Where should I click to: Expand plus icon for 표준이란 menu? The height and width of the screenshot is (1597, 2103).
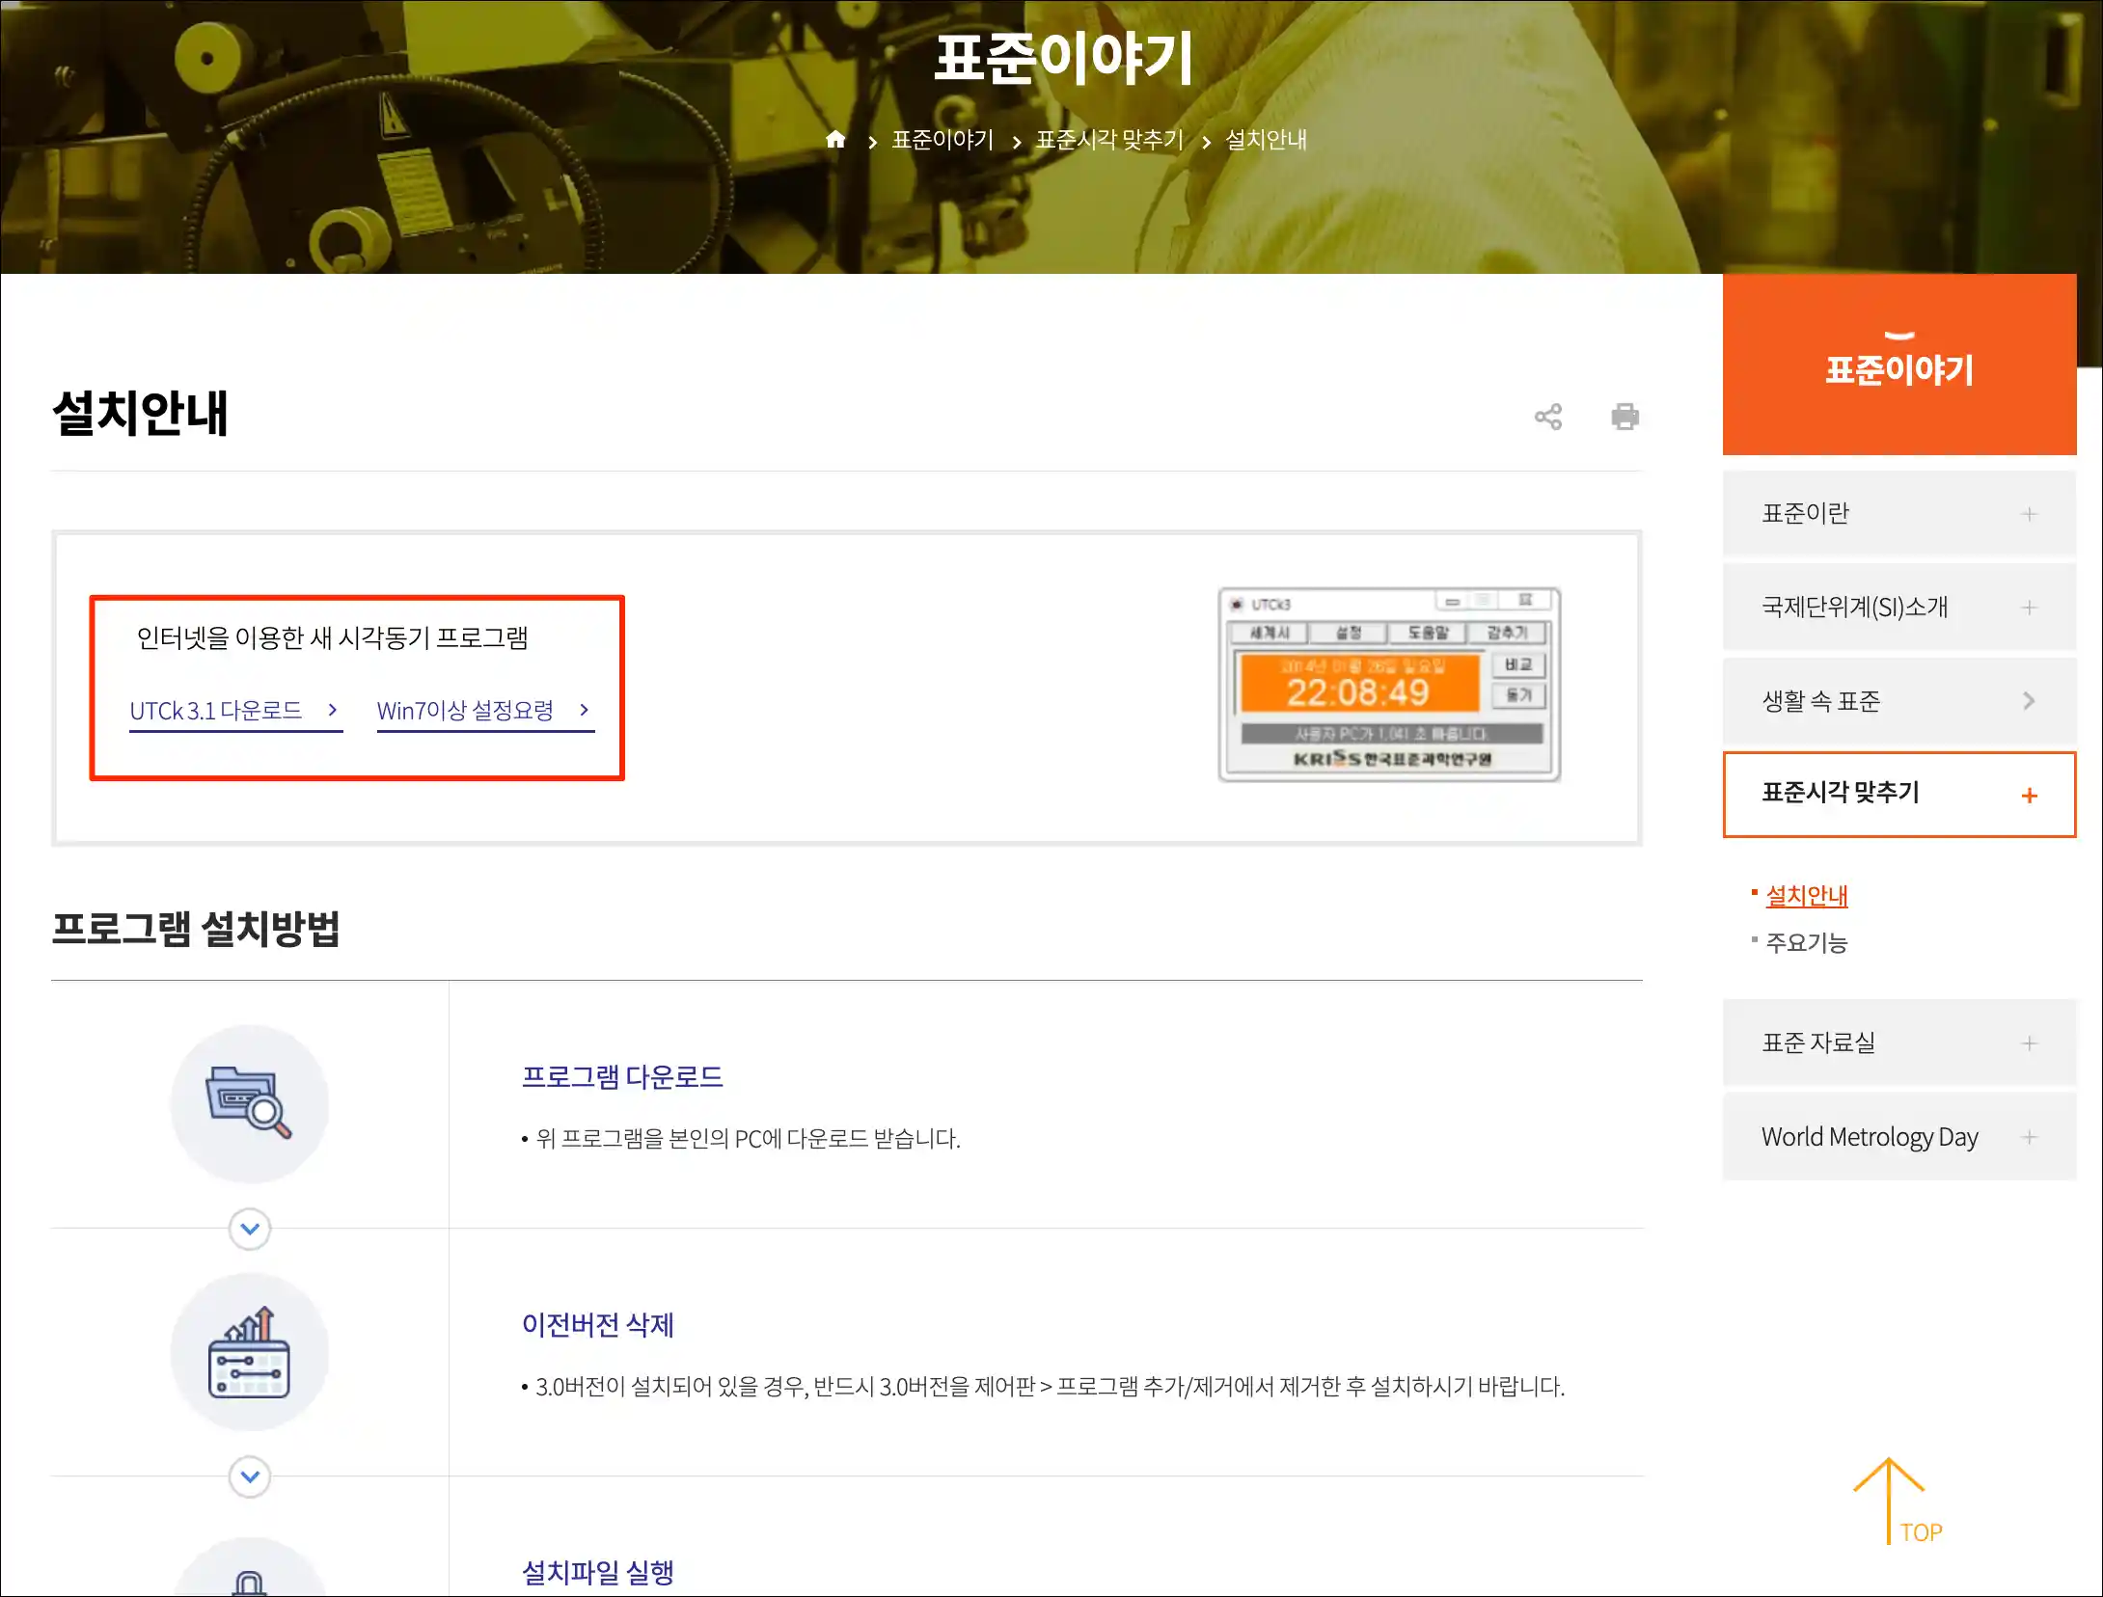[2030, 514]
